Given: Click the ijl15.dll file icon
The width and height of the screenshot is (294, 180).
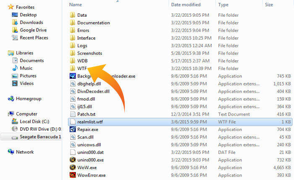Looking at the screenshot, I should point(73,107).
